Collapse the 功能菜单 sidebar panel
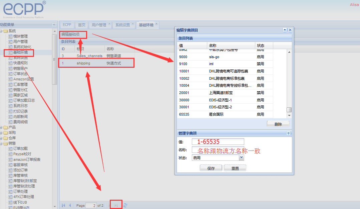 click(x=54, y=25)
